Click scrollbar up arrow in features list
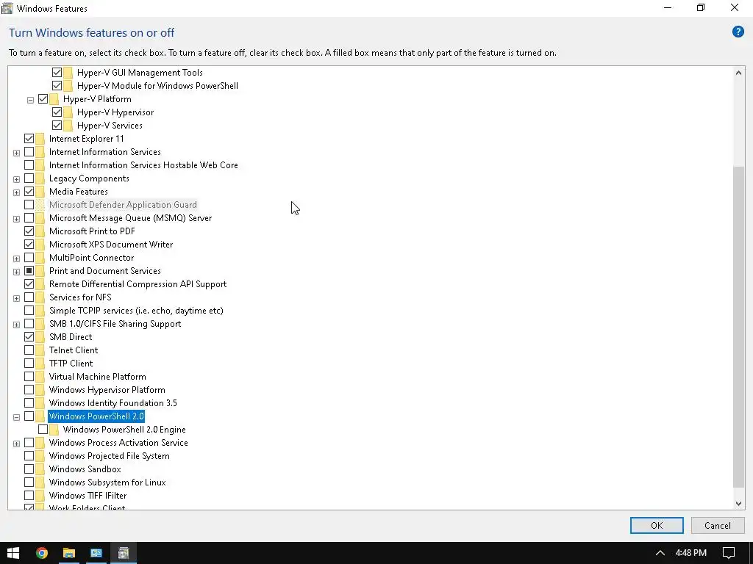This screenshot has height=564, width=753. [738, 73]
